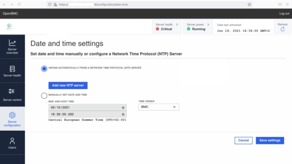
Task: Click the bookmark star in address bar
Action: coord(249,4)
